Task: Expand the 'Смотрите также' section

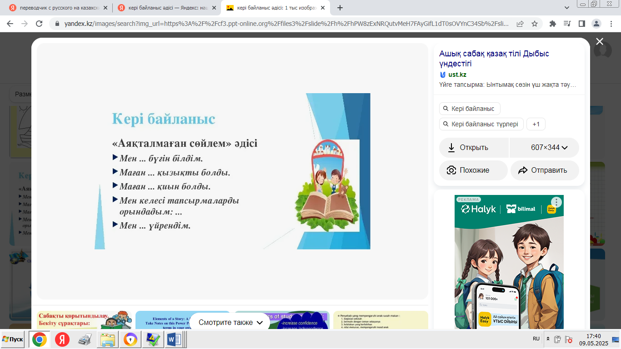Action: tap(231, 322)
